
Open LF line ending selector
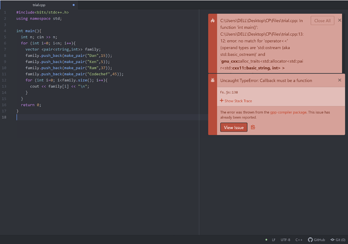click(274, 240)
